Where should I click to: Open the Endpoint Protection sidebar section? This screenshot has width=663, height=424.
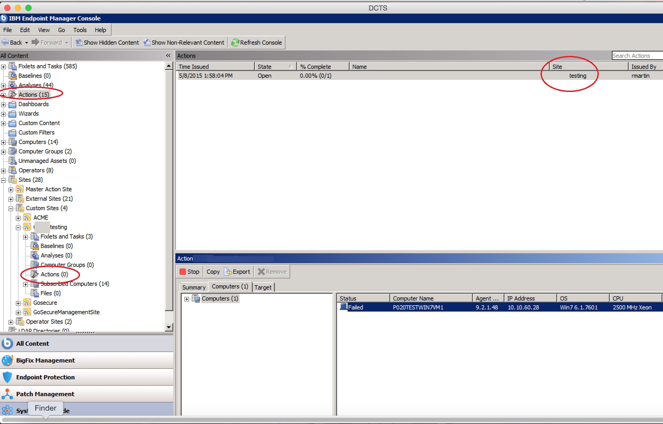pos(45,377)
